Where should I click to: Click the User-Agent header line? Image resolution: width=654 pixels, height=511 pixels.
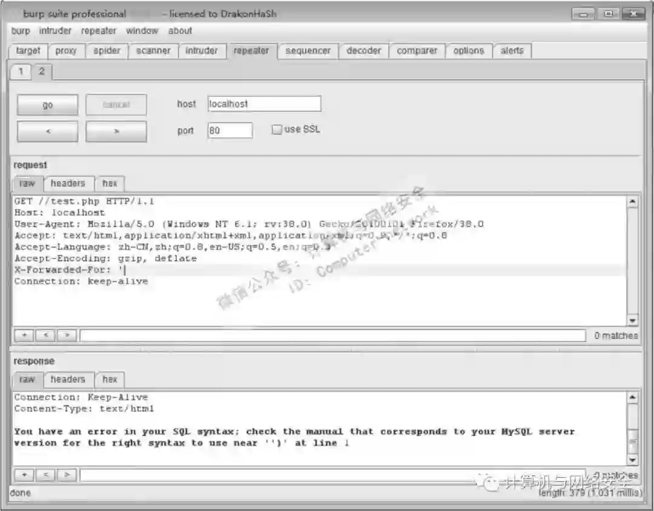(249, 224)
